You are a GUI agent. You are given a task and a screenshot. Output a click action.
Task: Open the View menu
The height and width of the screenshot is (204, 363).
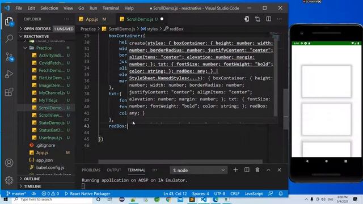point(68,8)
